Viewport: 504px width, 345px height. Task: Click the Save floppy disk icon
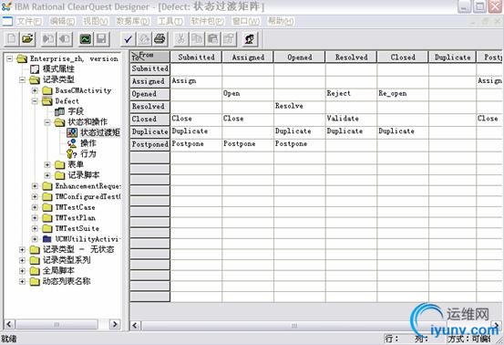click(x=101, y=39)
